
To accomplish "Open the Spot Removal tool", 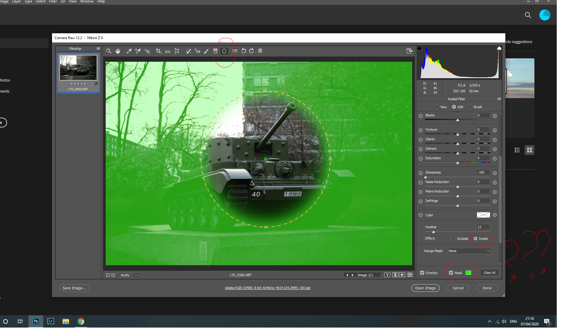I will (x=188, y=51).
